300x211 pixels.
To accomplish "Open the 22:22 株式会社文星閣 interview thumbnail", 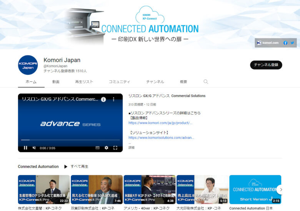I will click(44, 190).
